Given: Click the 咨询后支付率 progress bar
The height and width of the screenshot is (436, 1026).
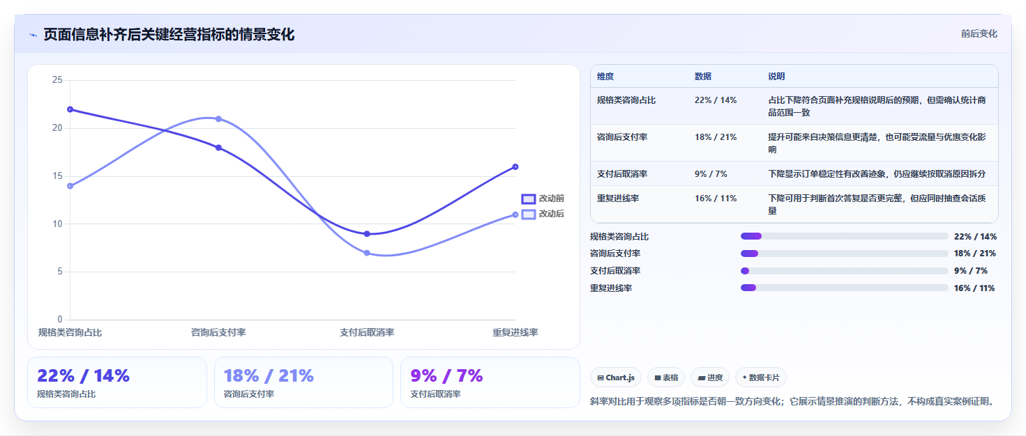Looking at the screenshot, I should click(844, 254).
